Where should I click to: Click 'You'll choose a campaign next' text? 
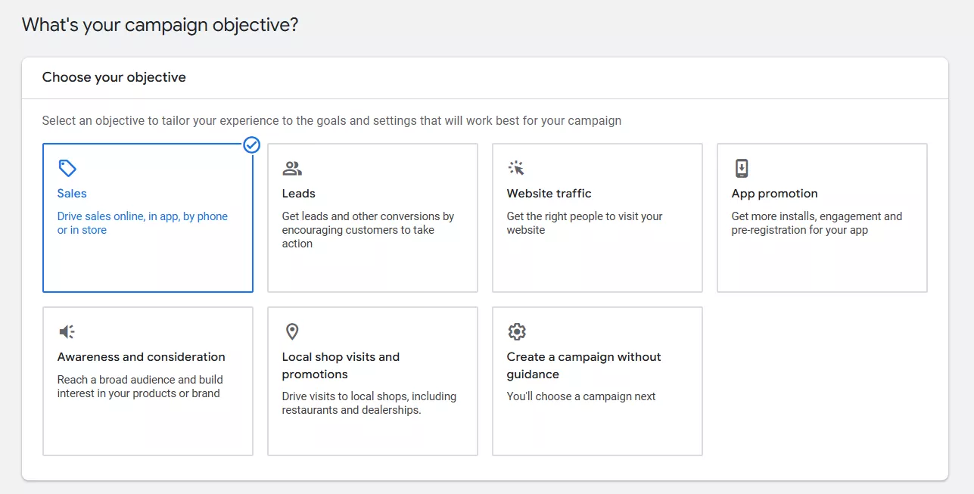tap(580, 396)
